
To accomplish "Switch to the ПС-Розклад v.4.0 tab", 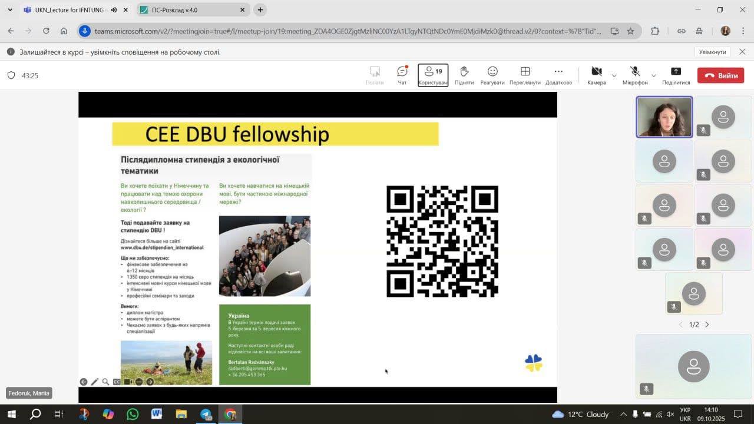I will coord(188,10).
